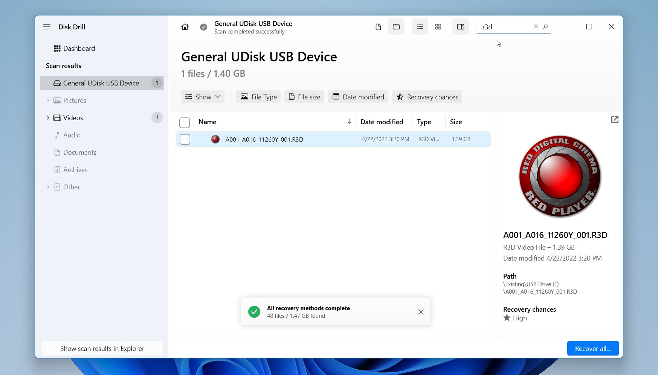
Task: Close the Disk Drill window
Action: point(612,27)
